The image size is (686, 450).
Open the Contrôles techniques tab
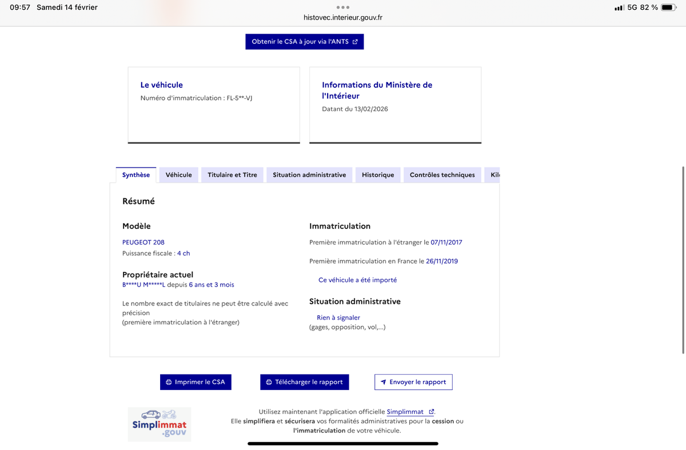tap(442, 175)
